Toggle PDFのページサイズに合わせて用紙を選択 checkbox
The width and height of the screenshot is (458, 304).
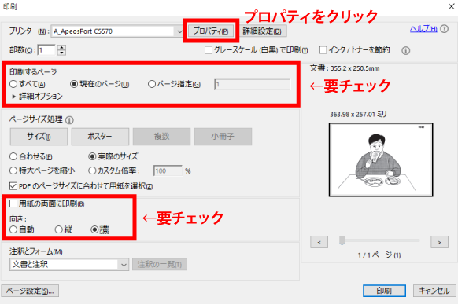coord(13,186)
